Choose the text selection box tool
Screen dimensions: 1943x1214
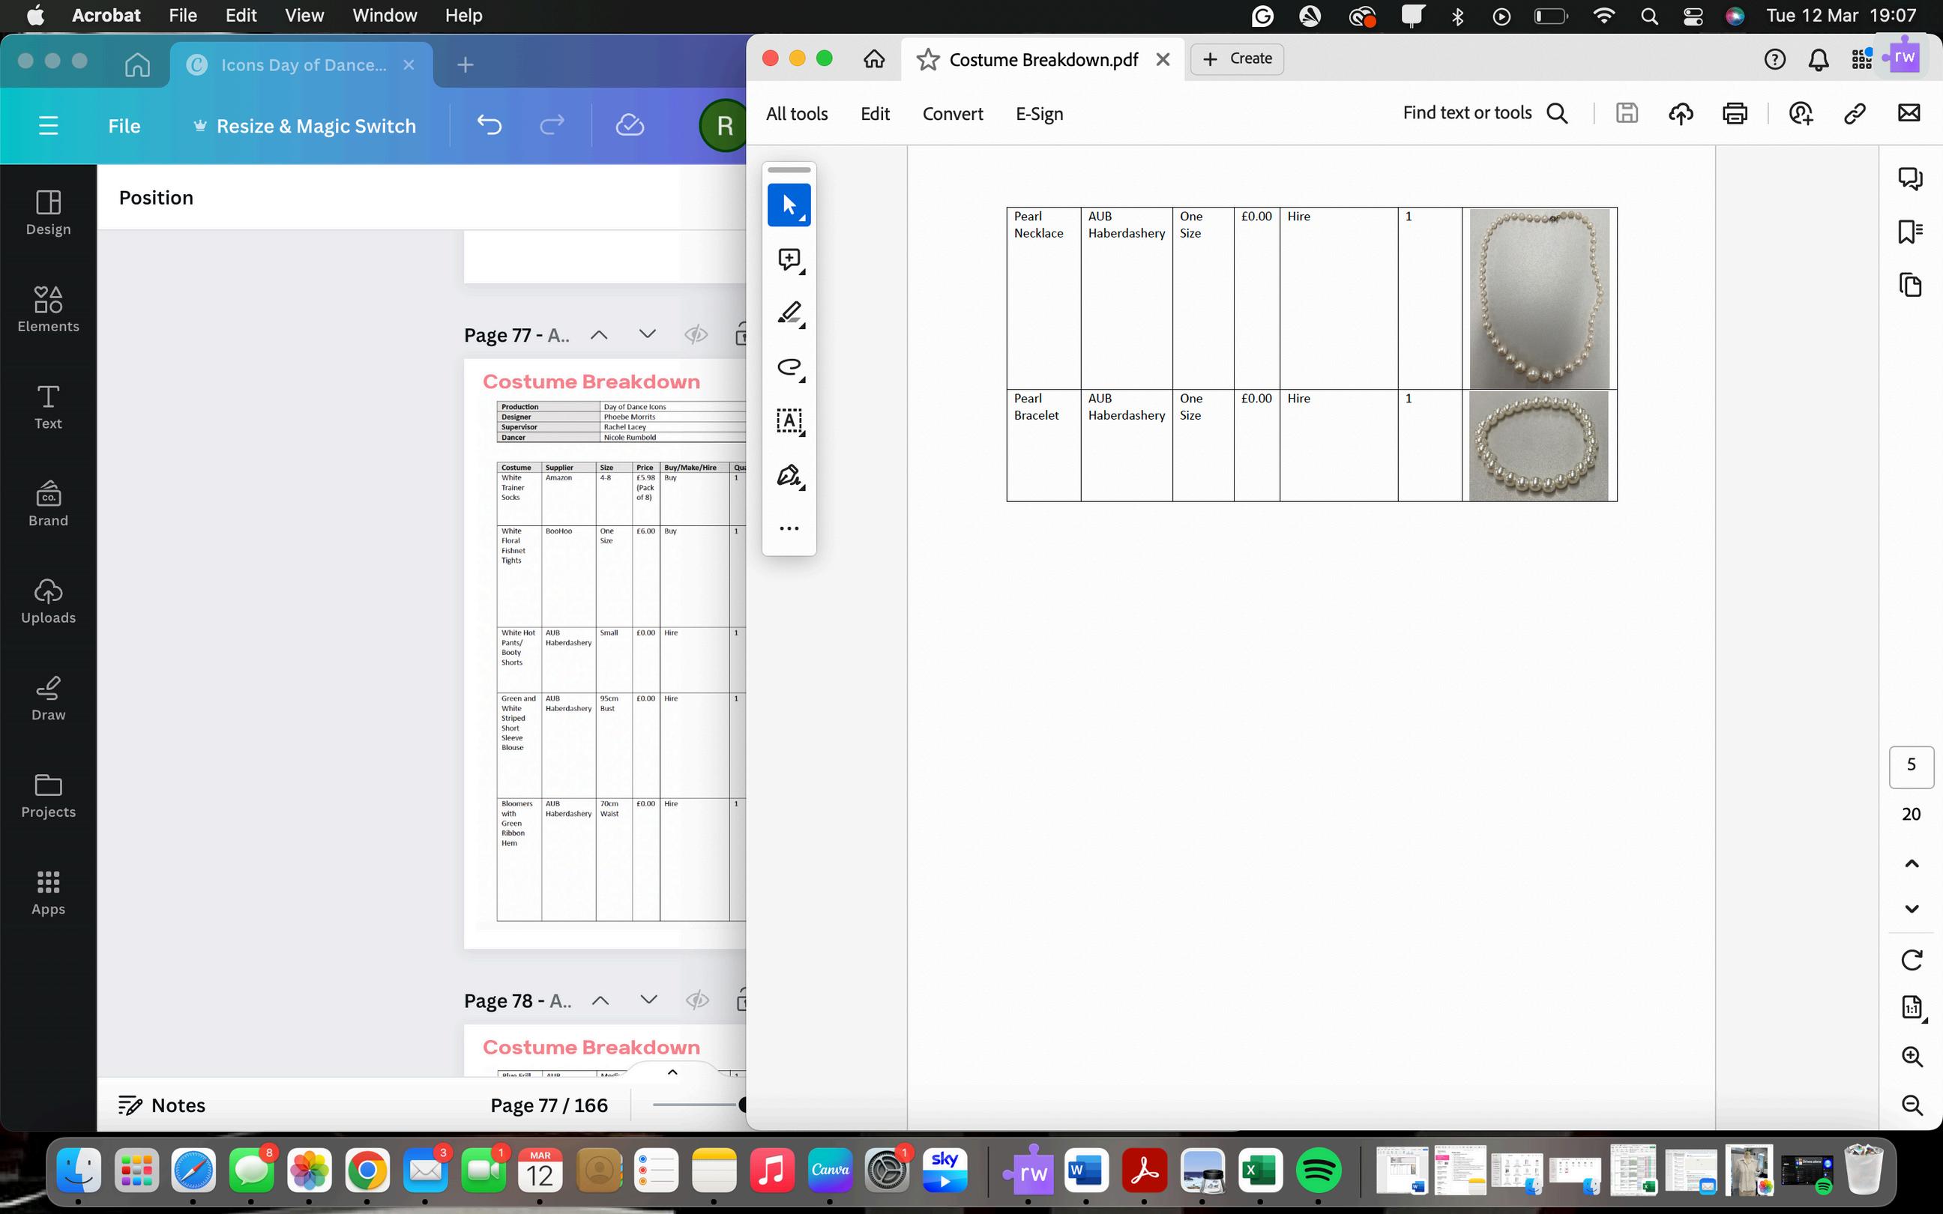pos(789,420)
